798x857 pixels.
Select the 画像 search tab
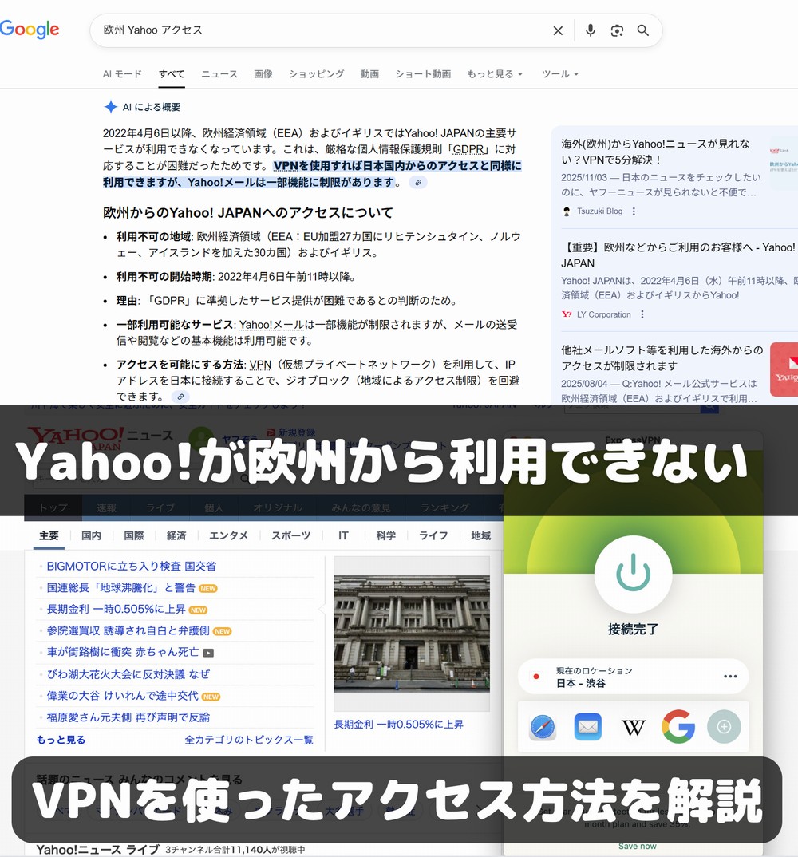tap(263, 74)
